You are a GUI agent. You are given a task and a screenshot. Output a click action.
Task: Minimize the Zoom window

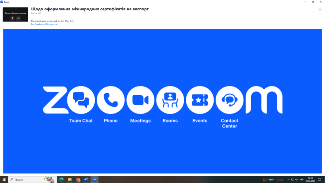[x=305, y=2]
